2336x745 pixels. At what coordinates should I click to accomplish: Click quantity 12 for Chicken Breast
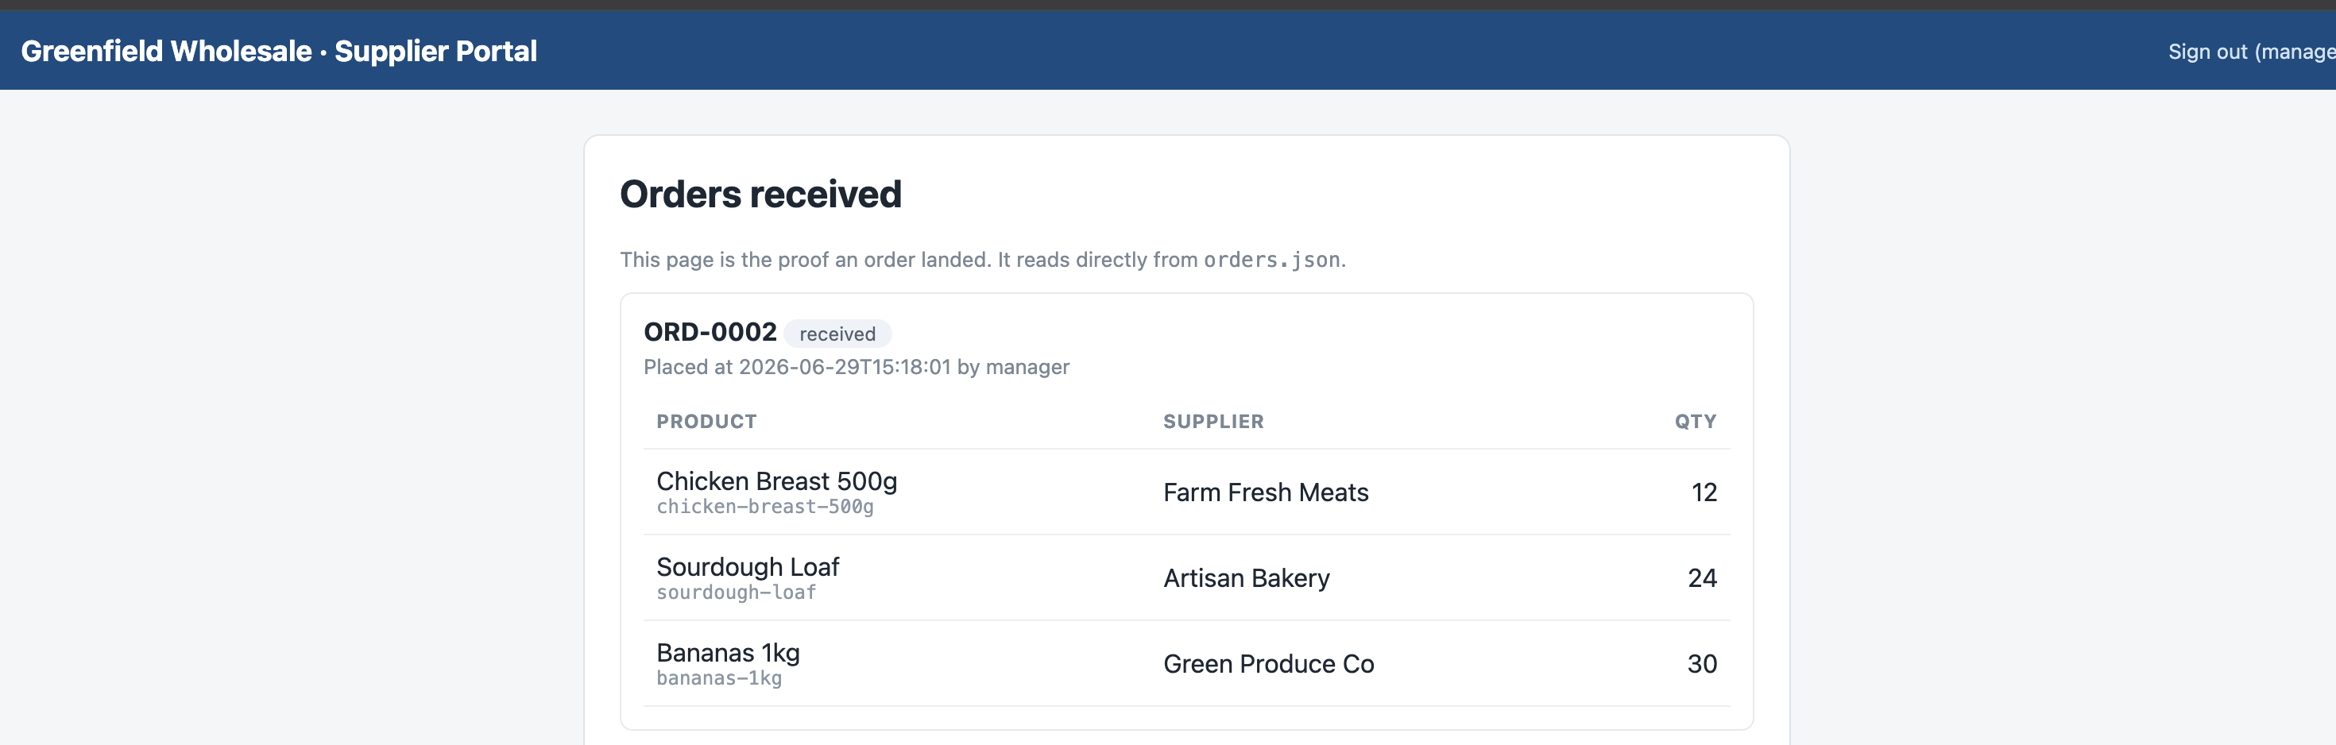tap(1704, 492)
